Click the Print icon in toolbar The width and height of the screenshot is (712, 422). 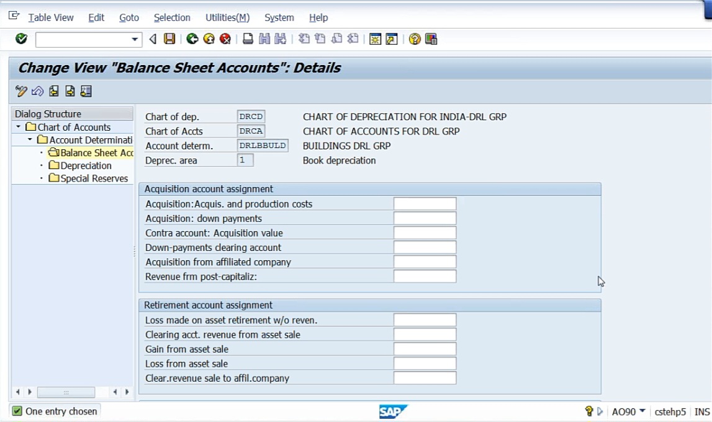click(x=248, y=39)
